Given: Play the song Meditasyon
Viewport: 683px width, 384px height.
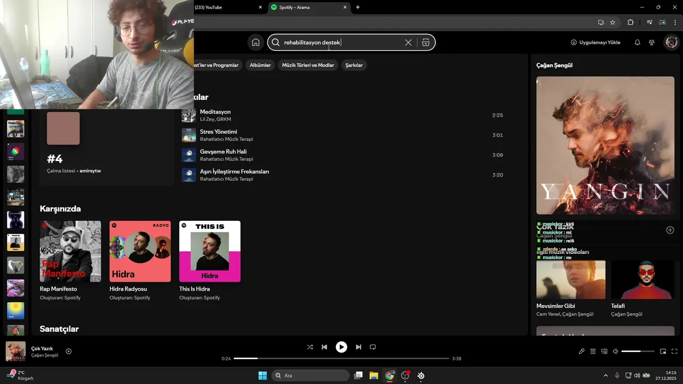Looking at the screenshot, I should (342, 115).
